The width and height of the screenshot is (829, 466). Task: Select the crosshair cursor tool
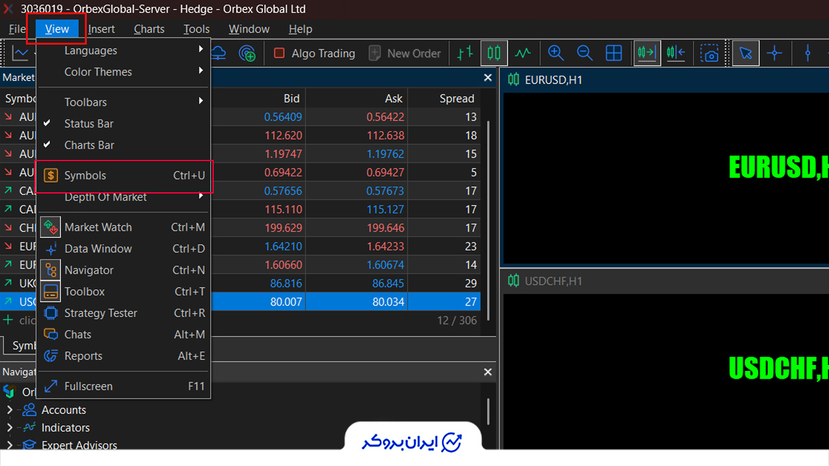775,53
